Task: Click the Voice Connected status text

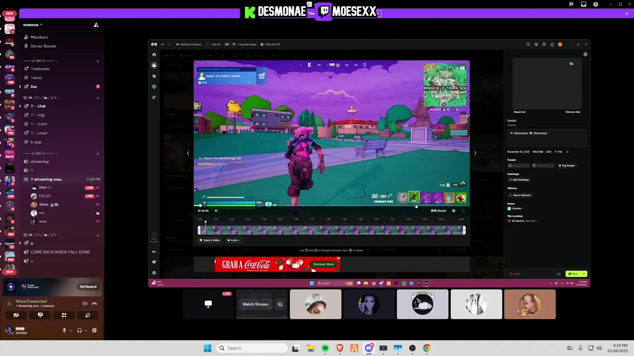Action: point(31,301)
